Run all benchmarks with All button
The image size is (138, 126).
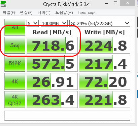point(15,27)
